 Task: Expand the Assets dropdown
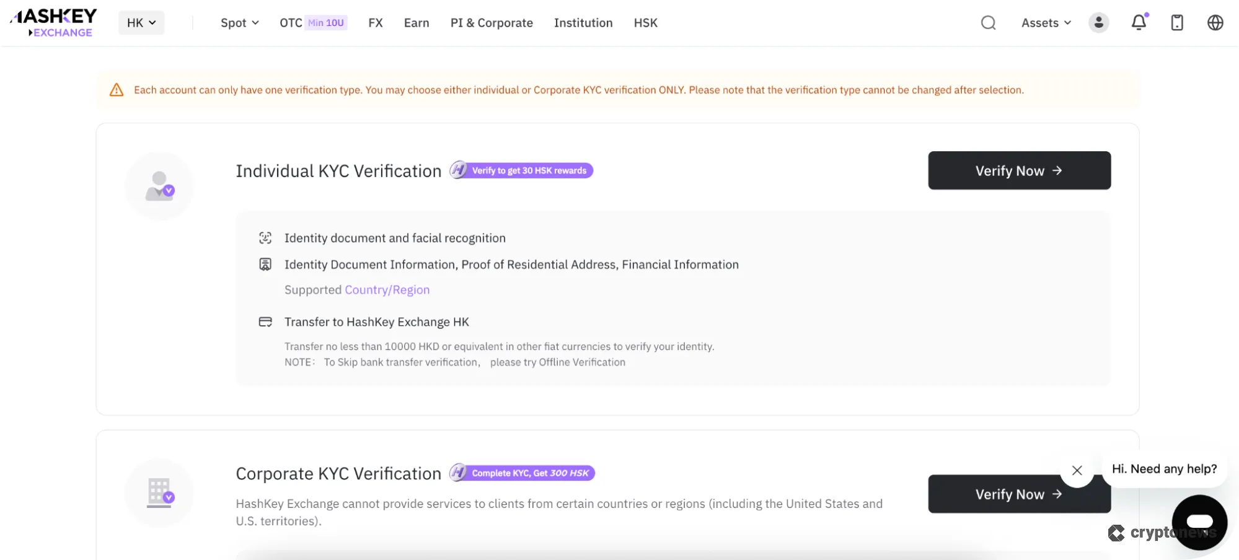[1045, 22]
